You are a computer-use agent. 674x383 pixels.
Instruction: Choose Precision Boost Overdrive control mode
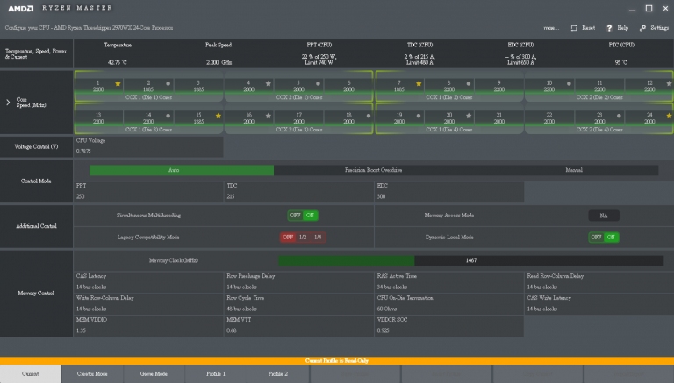(x=373, y=170)
